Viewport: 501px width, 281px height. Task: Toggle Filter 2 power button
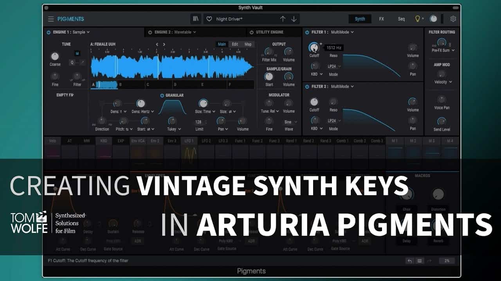tap(307, 86)
